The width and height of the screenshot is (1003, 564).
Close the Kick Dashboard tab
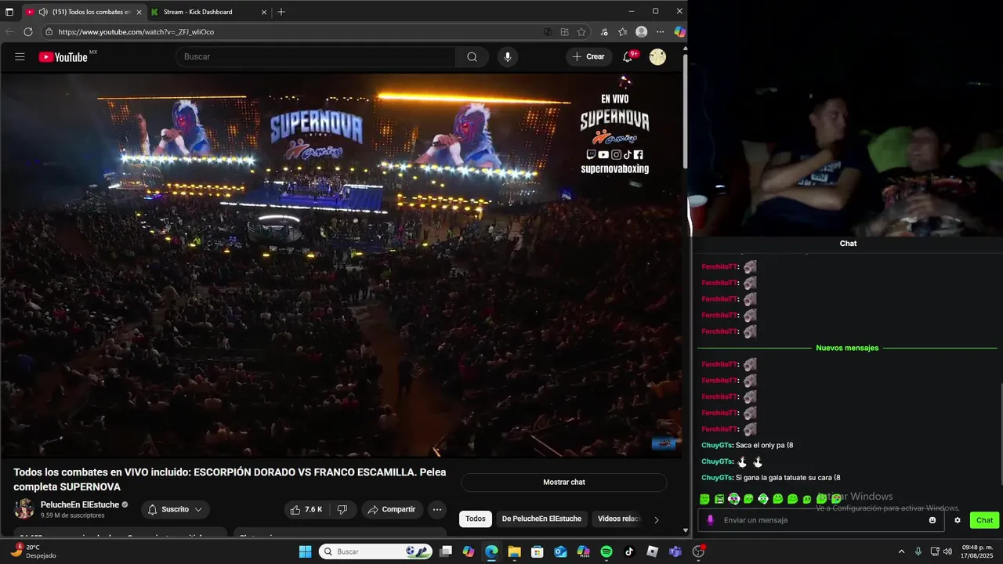click(x=264, y=12)
